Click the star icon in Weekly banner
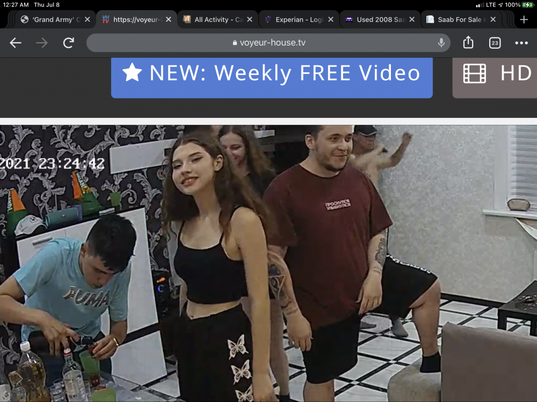 132,72
